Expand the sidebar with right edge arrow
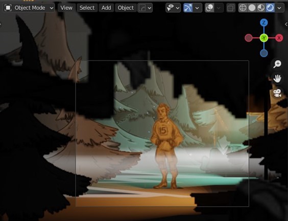 [x=286, y=24]
